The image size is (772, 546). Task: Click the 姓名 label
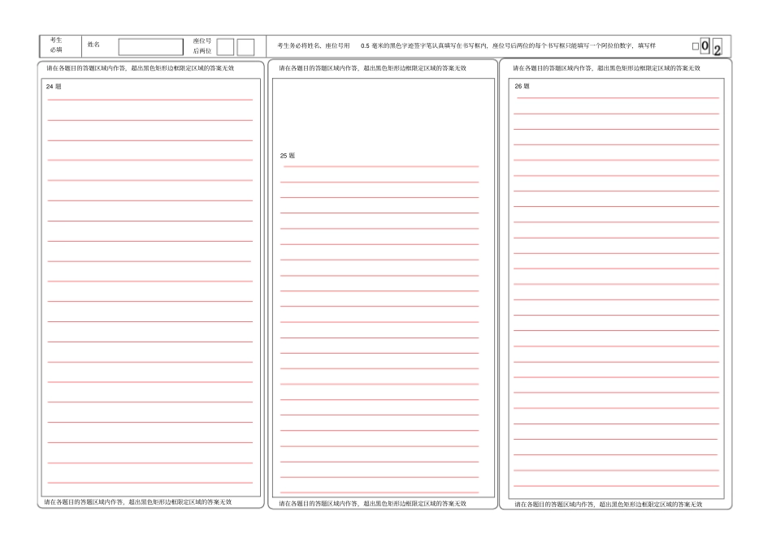coord(93,45)
